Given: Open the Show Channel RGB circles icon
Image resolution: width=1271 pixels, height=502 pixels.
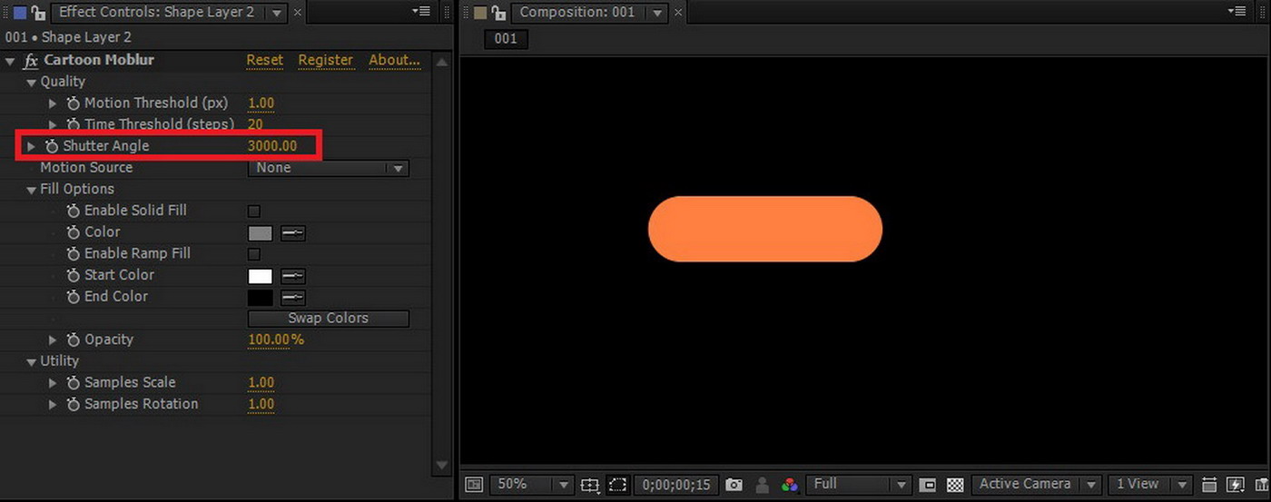Looking at the screenshot, I should pos(789,485).
